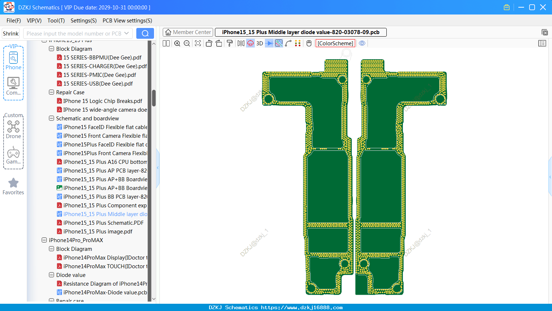
Task: Toggle diode value display
Action: coord(269,43)
